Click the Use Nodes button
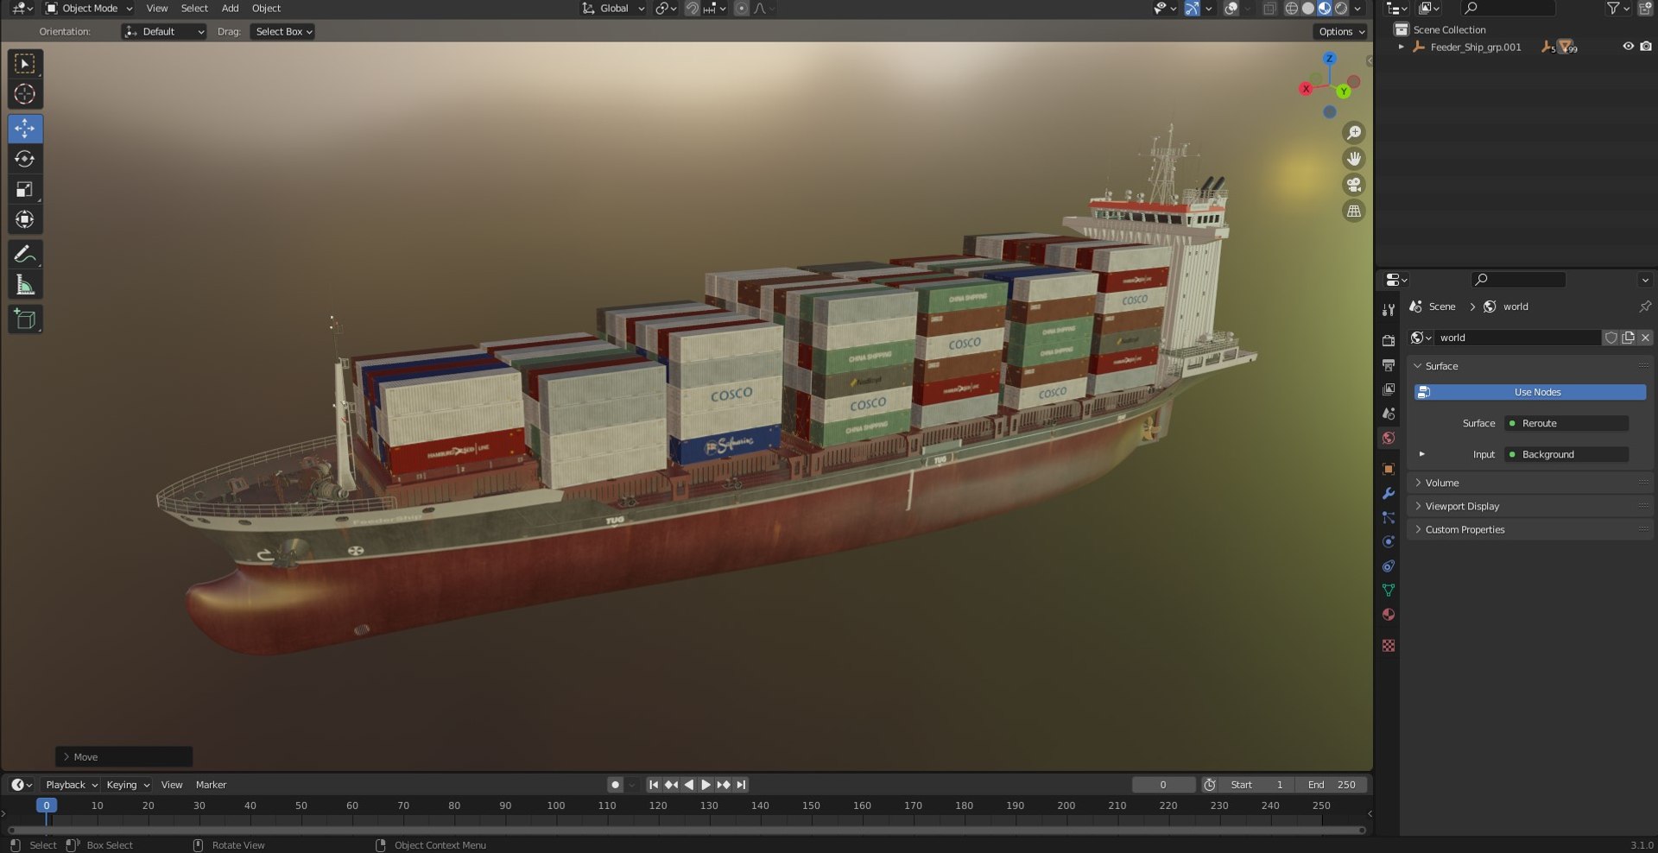Screen dimensions: 1658x853 point(1529,392)
